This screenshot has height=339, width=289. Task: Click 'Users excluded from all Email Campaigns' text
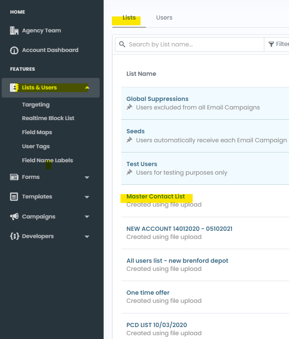point(198,107)
